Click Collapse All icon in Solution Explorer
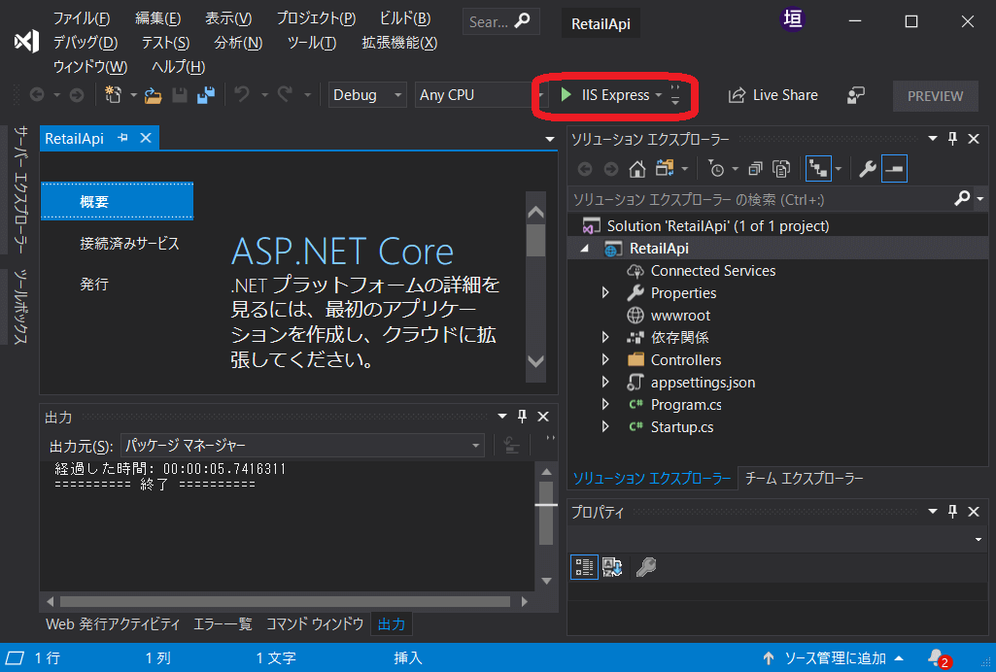 pos(755,169)
